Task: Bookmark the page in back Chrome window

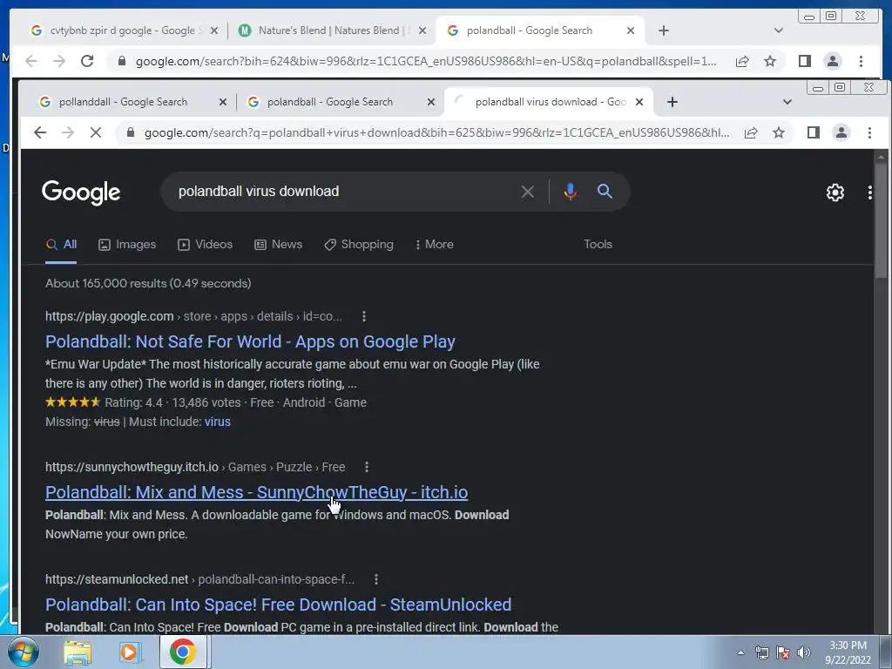Action: (x=770, y=61)
